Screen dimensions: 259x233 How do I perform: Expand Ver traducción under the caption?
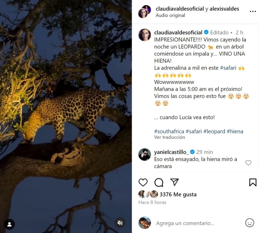[x=170, y=137]
